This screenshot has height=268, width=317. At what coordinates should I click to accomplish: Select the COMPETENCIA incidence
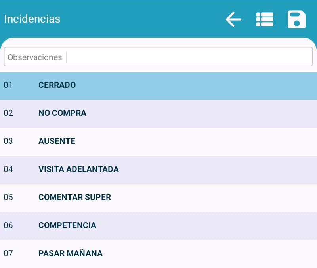click(x=67, y=225)
